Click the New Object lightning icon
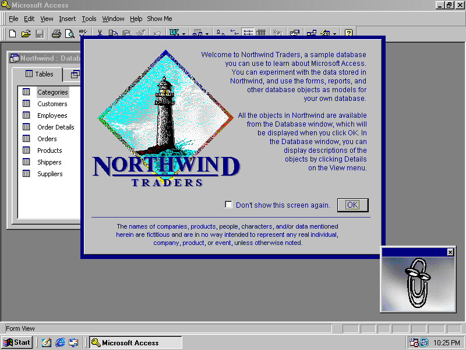 pos(325,33)
